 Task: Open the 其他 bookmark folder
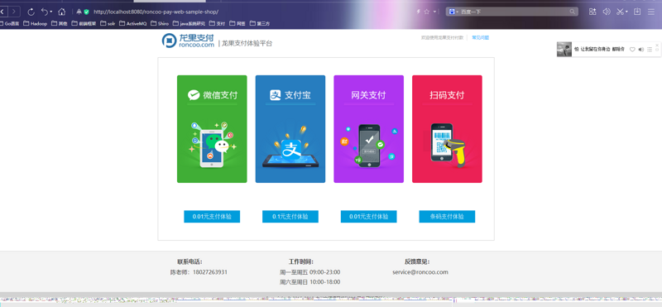(x=59, y=24)
